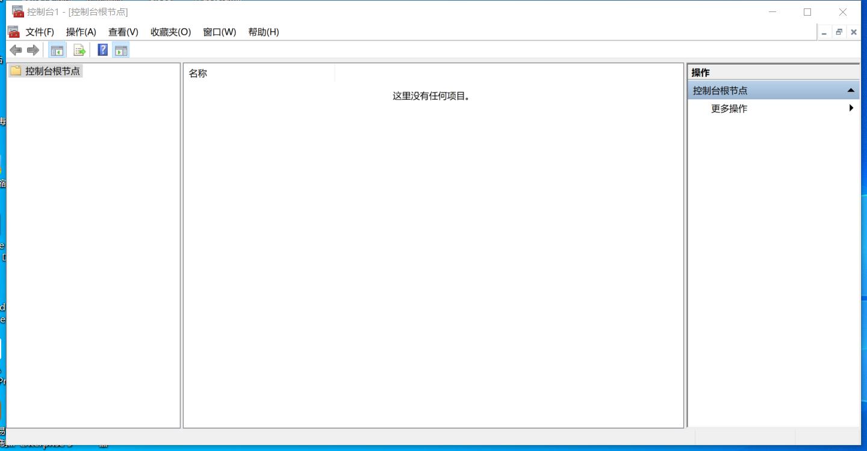Click the 名称 column header
Viewport: 867px width, 451px height.
tap(199, 73)
